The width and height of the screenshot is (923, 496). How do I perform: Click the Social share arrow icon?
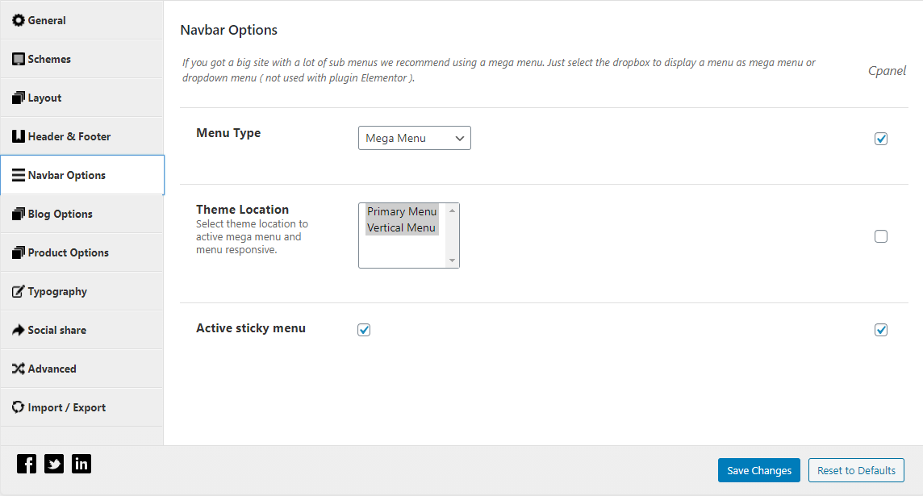pos(19,330)
